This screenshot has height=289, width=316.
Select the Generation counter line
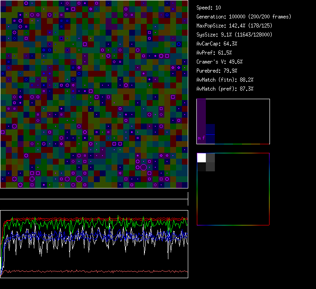point(244,17)
